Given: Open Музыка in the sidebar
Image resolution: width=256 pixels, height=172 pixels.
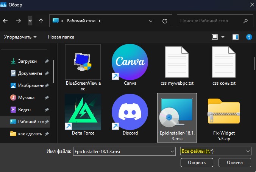Looking at the screenshot, I should (26, 98).
